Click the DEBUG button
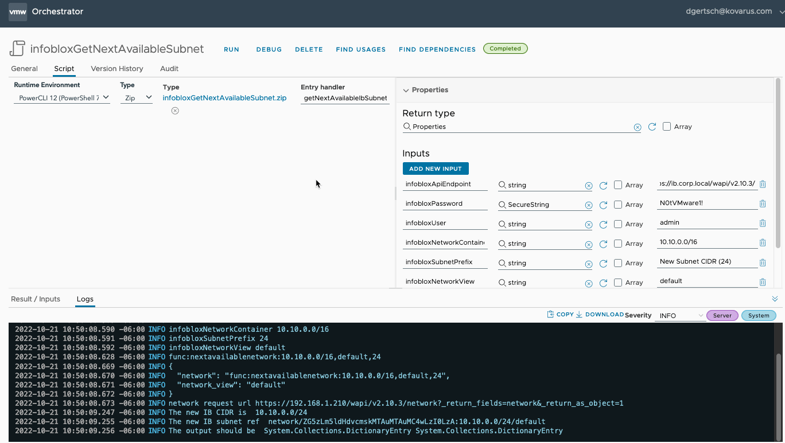The height and width of the screenshot is (443, 785). [269, 49]
